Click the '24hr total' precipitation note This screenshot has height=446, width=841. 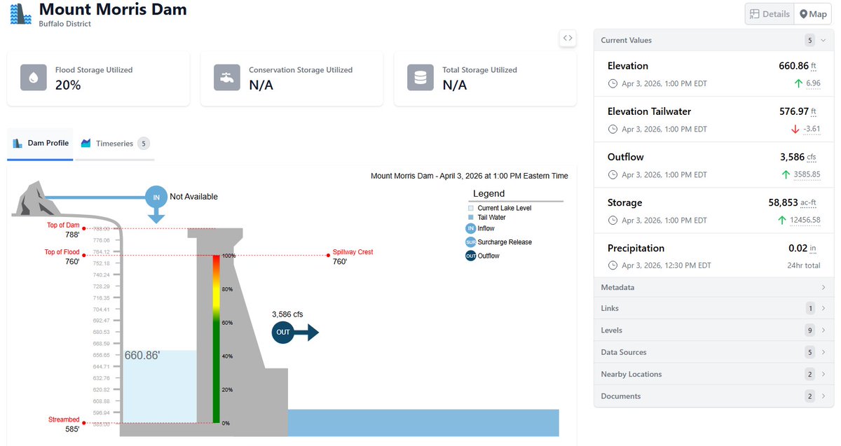805,266
